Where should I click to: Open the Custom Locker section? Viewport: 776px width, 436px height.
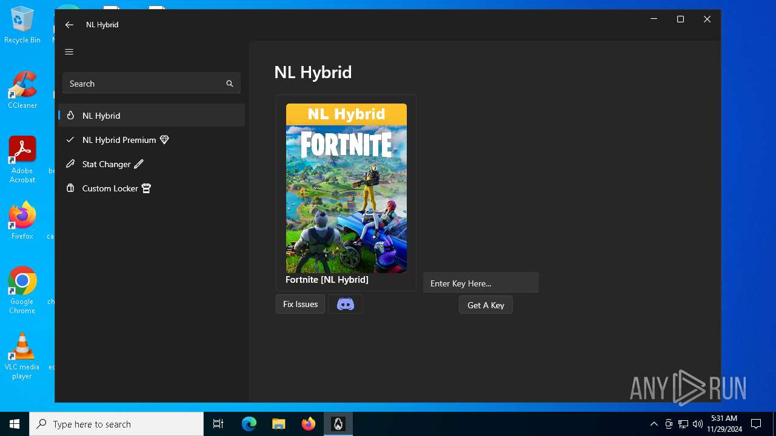[152, 188]
